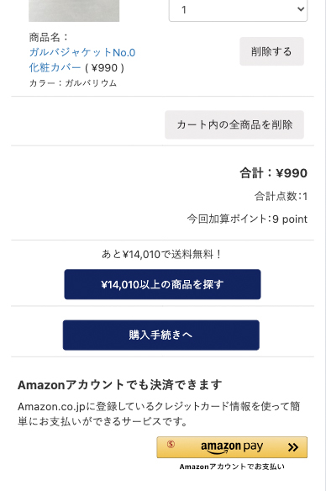Remove the item with 削除する button
The image size is (326, 491).
pos(271,51)
